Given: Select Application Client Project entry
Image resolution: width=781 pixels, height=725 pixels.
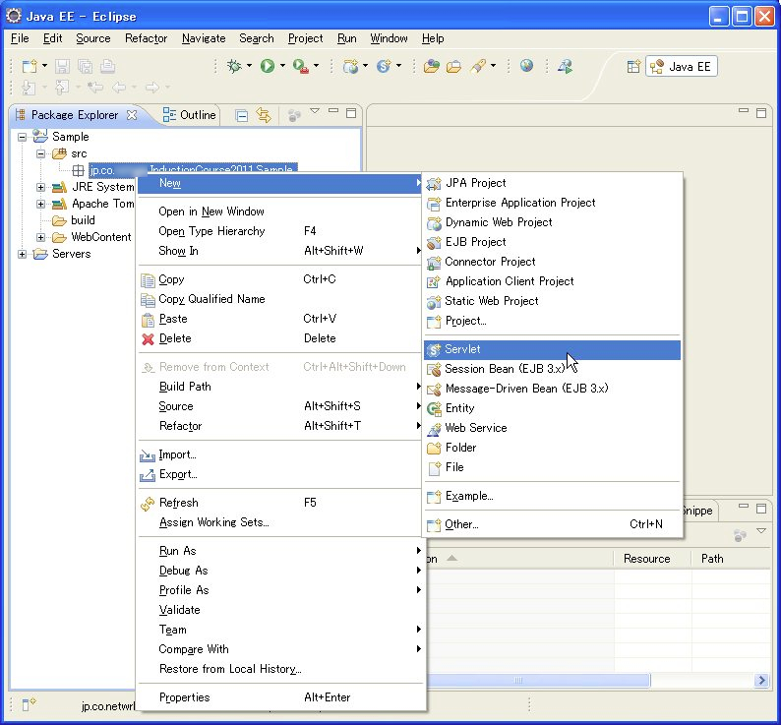Looking at the screenshot, I should tap(552, 281).
